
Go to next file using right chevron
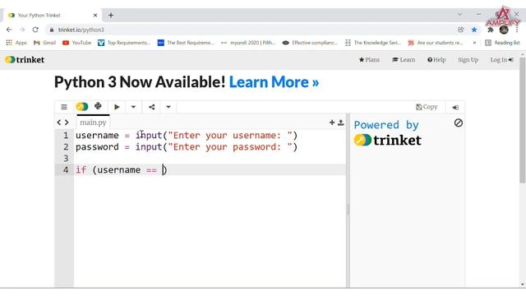(67, 123)
